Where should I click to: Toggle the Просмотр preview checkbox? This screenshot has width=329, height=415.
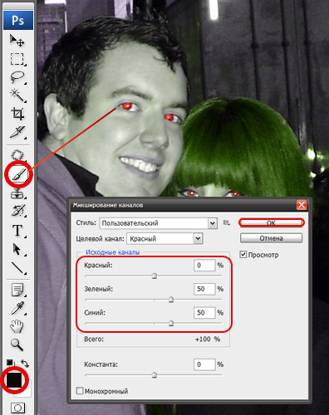point(243,255)
